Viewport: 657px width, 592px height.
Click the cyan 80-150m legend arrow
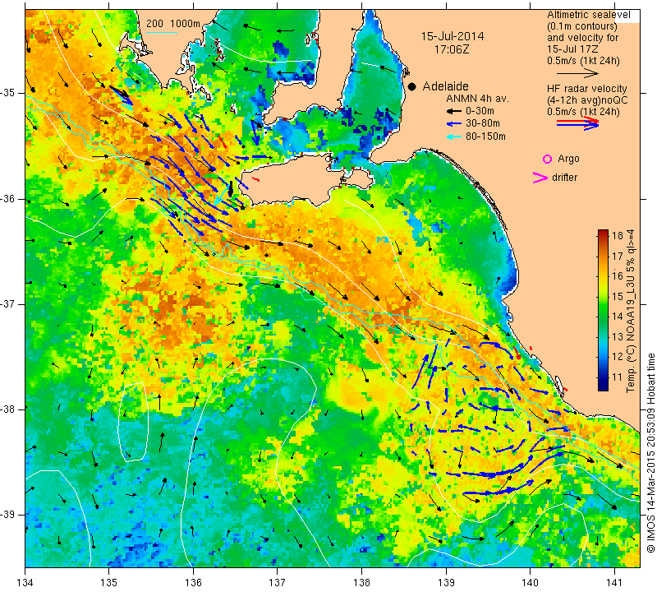(453, 136)
